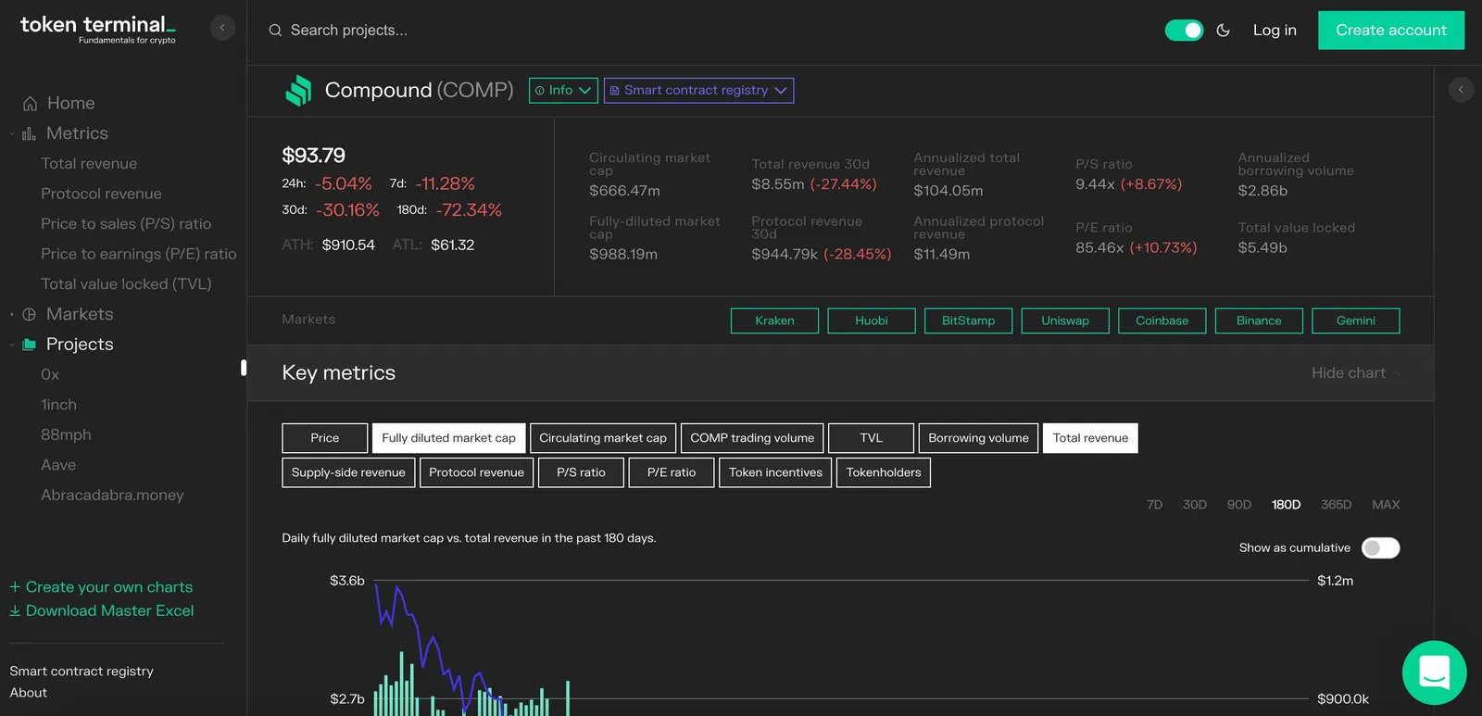Screen dimensions: 1482x716
Task: Toggle the Price metric button
Action: pyautogui.click(x=324, y=438)
